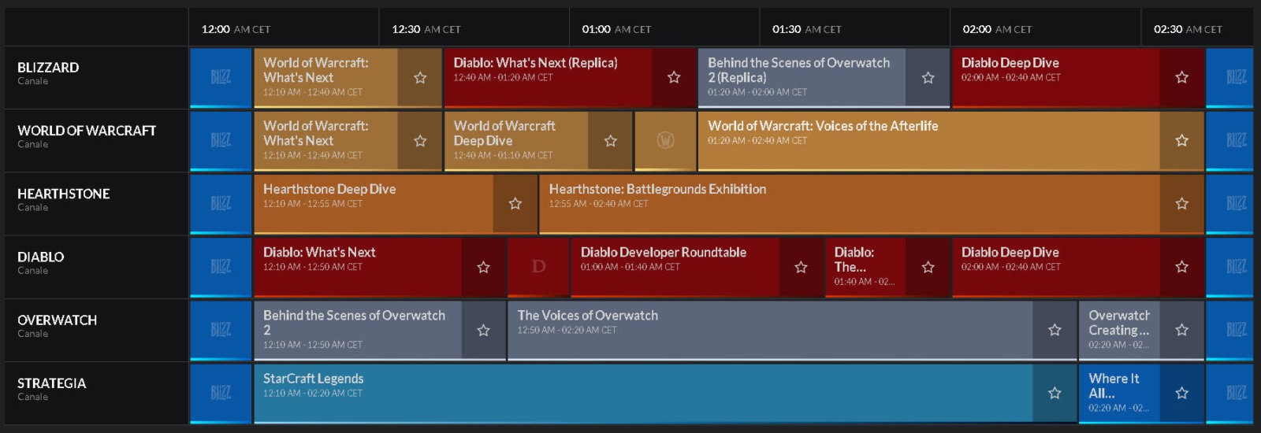Image resolution: width=1261 pixels, height=433 pixels.
Task: Click the Diablo D logo tile
Action: [x=538, y=267]
